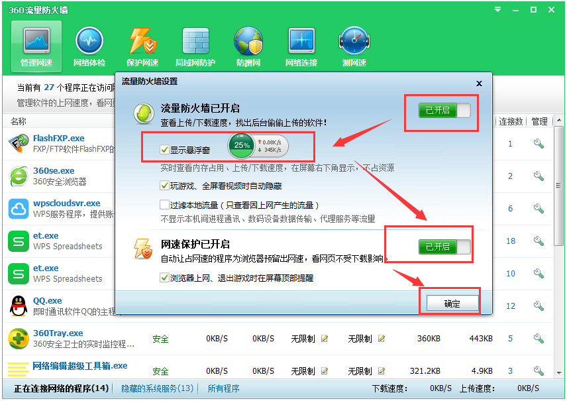Open the 网络连接 tool

[x=301, y=46]
